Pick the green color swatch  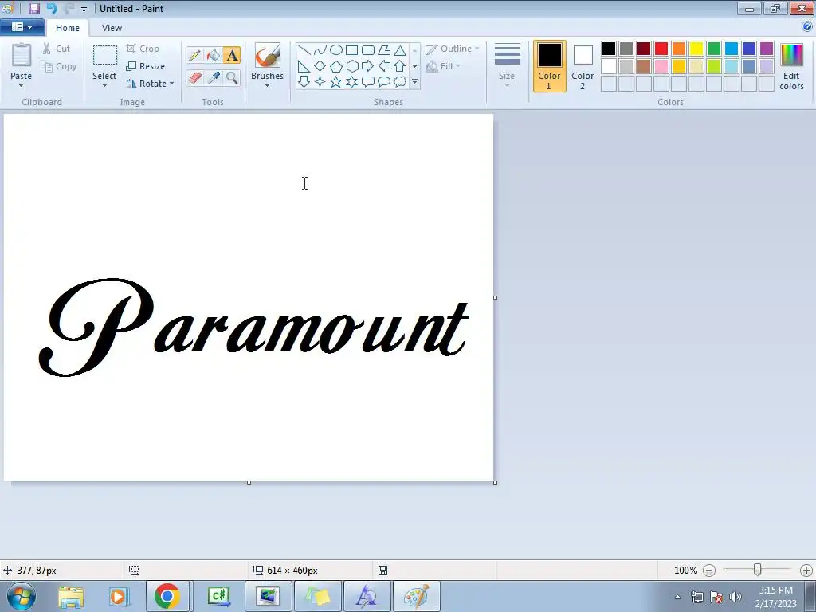[x=714, y=49]
